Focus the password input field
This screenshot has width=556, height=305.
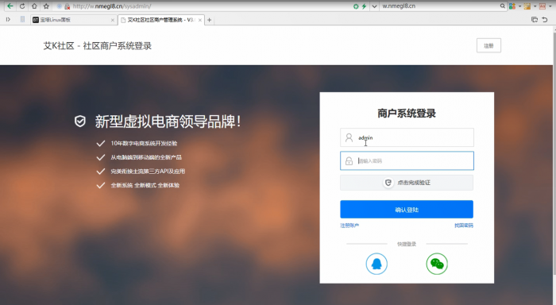(407, 160)
